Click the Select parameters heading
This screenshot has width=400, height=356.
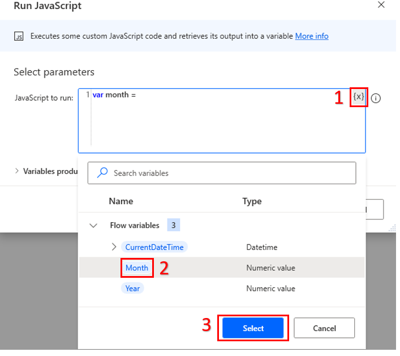[54, 72]
